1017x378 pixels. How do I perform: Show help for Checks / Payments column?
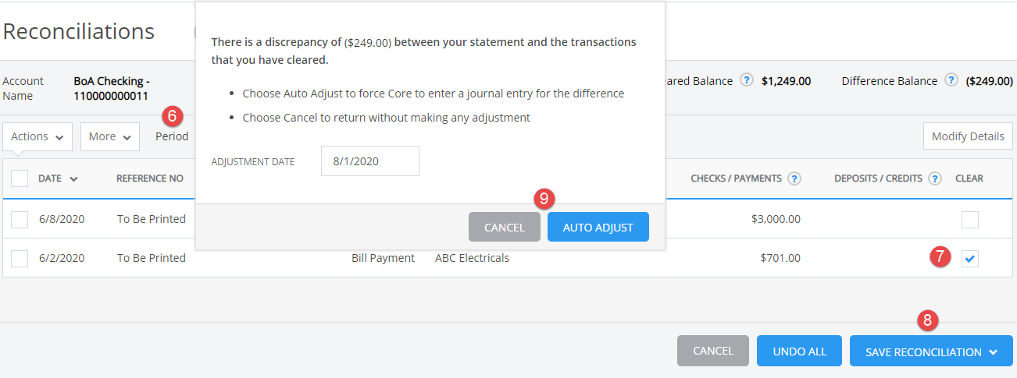click(794, 178)
